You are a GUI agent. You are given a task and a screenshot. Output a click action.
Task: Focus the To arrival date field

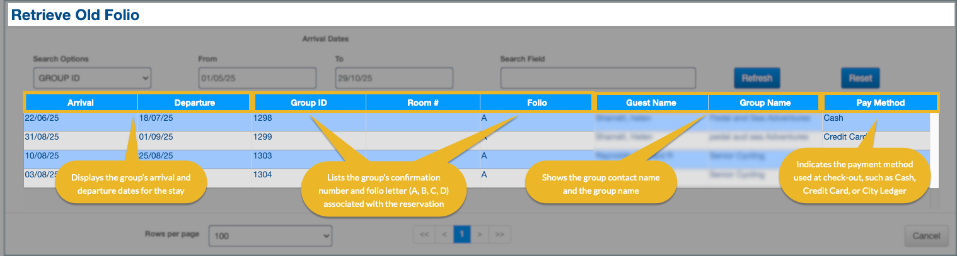coord(394,78)
